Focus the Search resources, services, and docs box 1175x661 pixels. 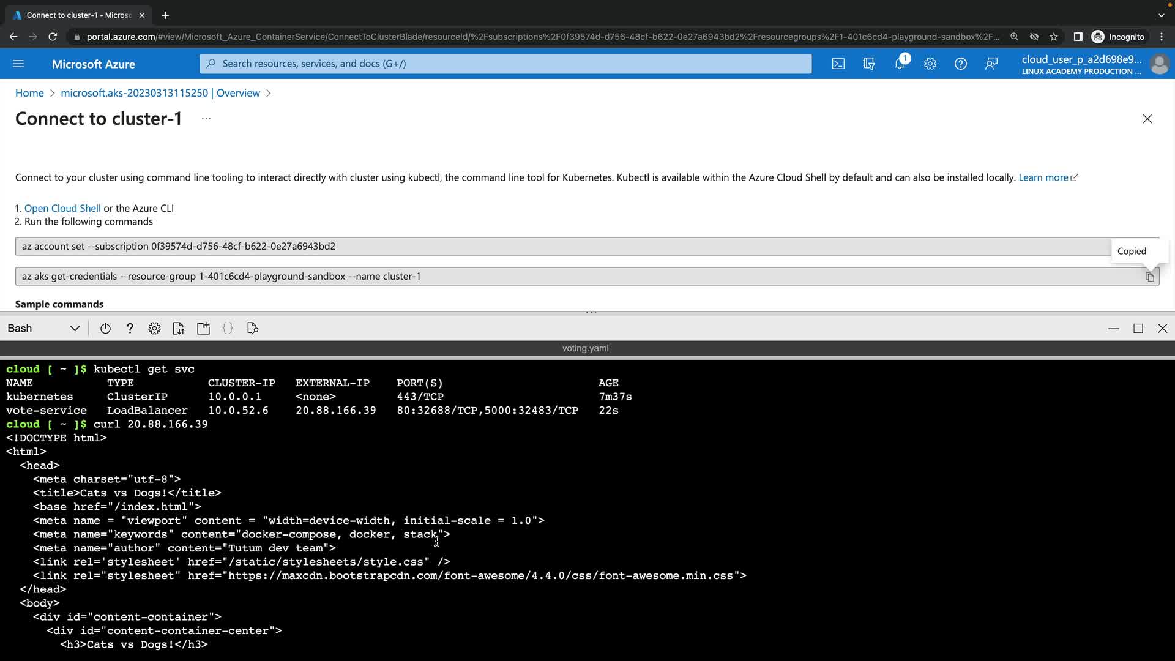point(505,64)
